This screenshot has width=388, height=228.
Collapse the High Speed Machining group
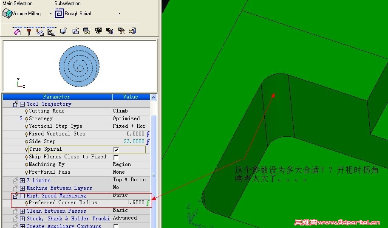click(x=22, y=196)
